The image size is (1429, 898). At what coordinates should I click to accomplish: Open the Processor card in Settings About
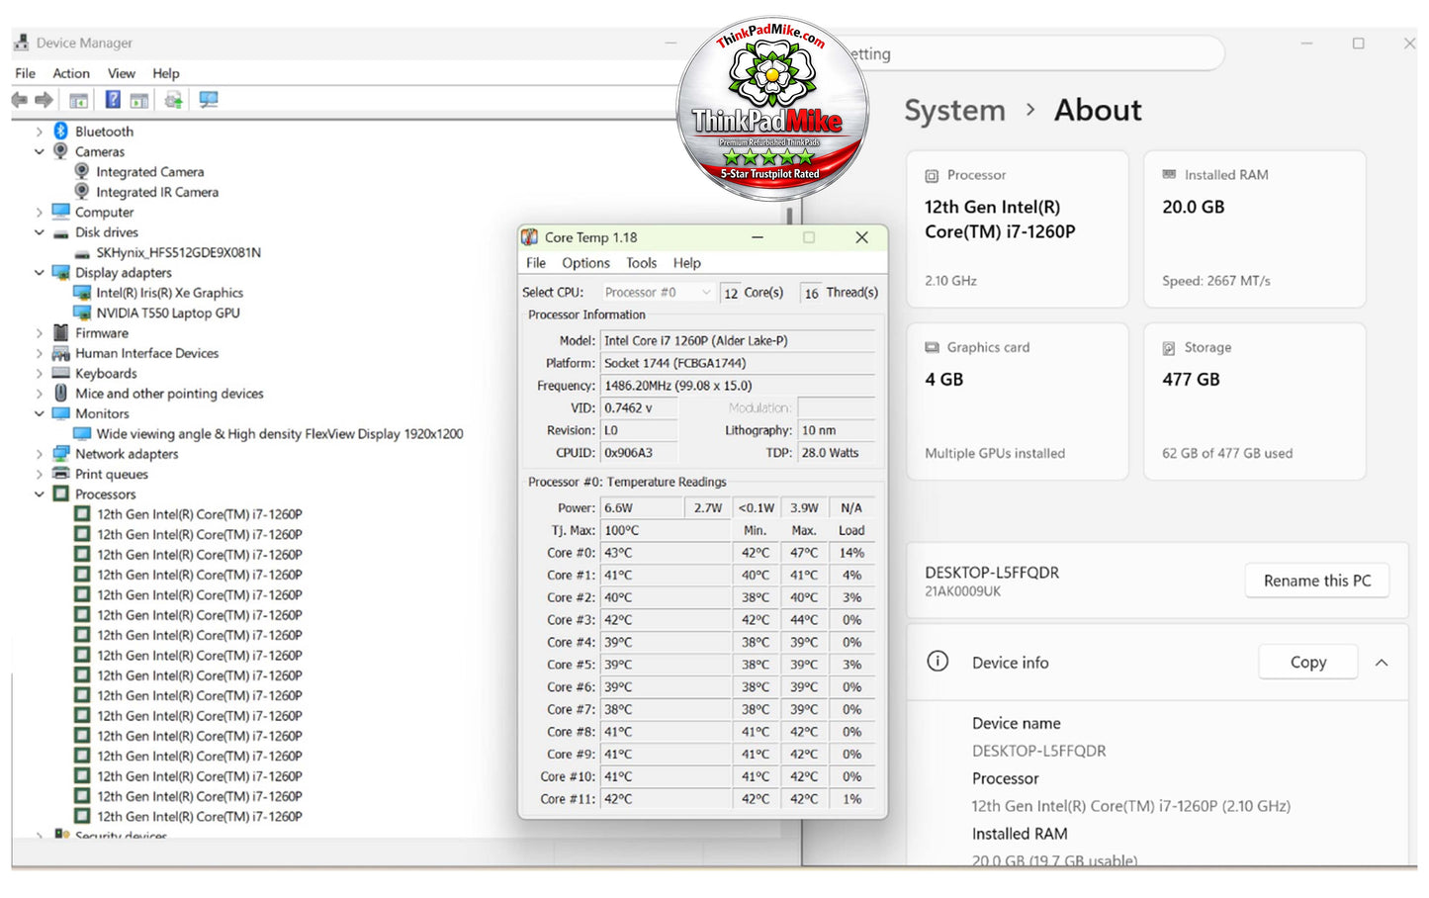pos(1018,229)
